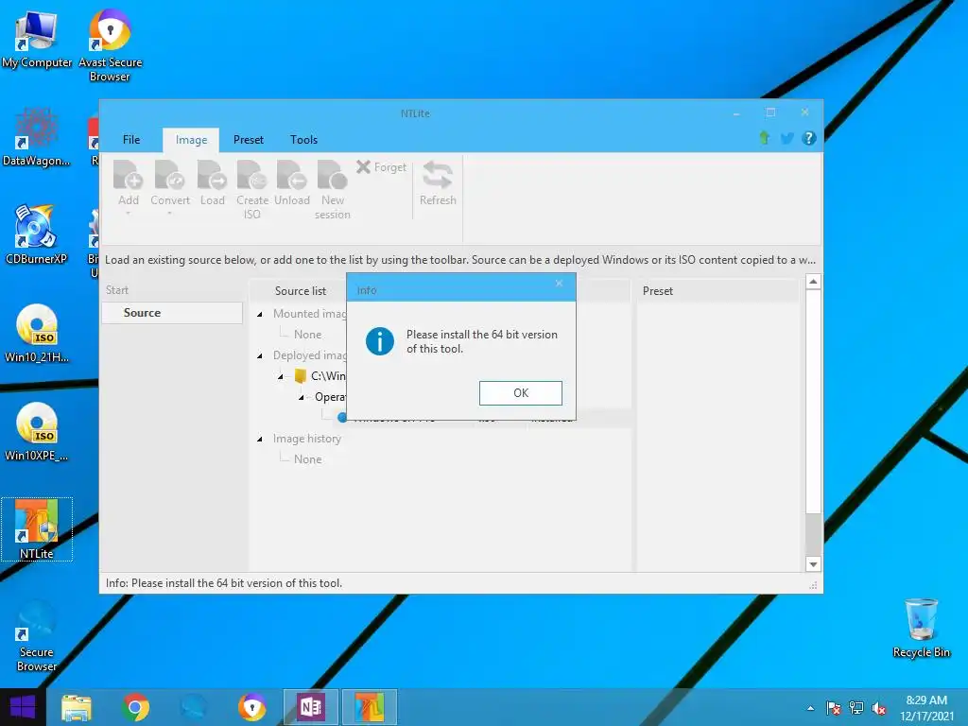
Task: Click the green update arrow icon
Action: tap(764, 138)
